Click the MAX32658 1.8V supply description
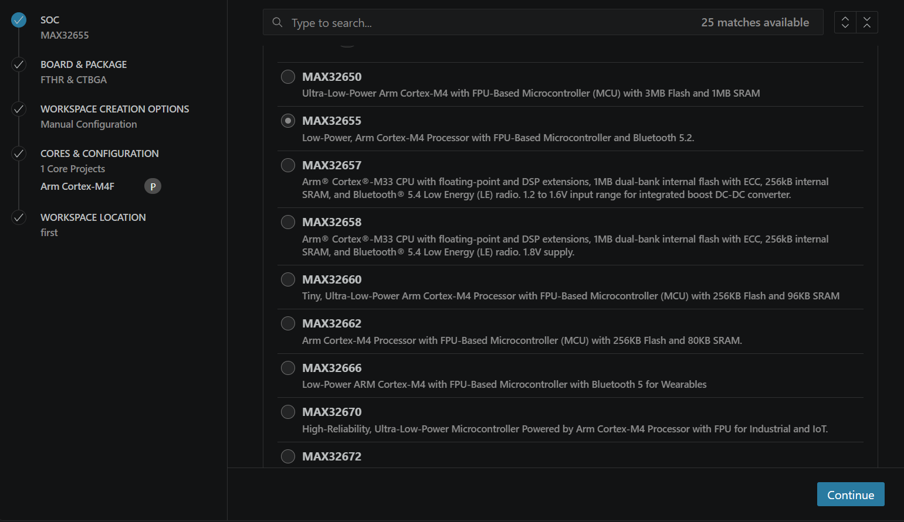The image size is (904, 522). (566, 245)
